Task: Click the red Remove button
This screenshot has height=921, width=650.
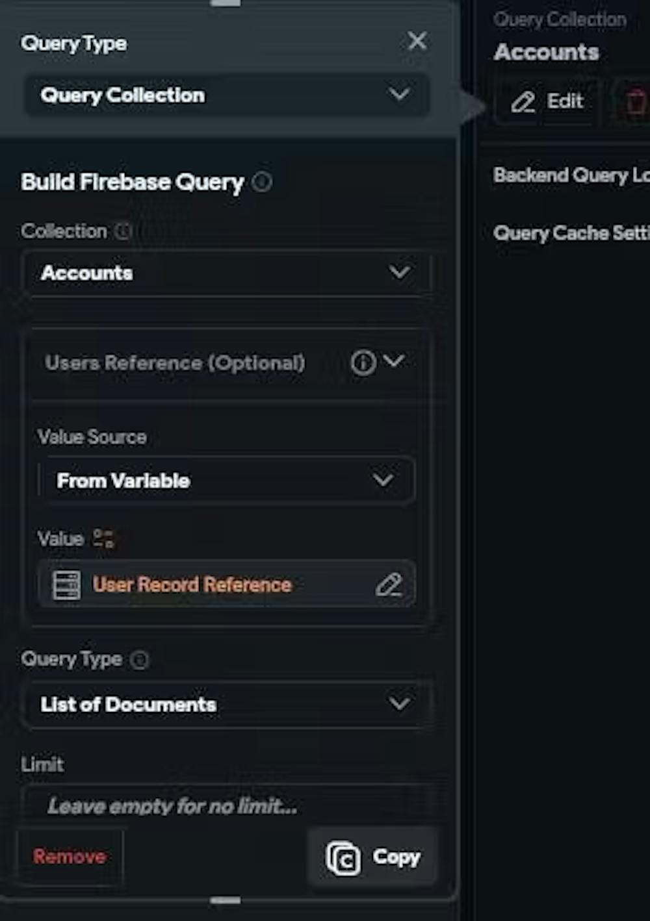Action: (70, 857)
